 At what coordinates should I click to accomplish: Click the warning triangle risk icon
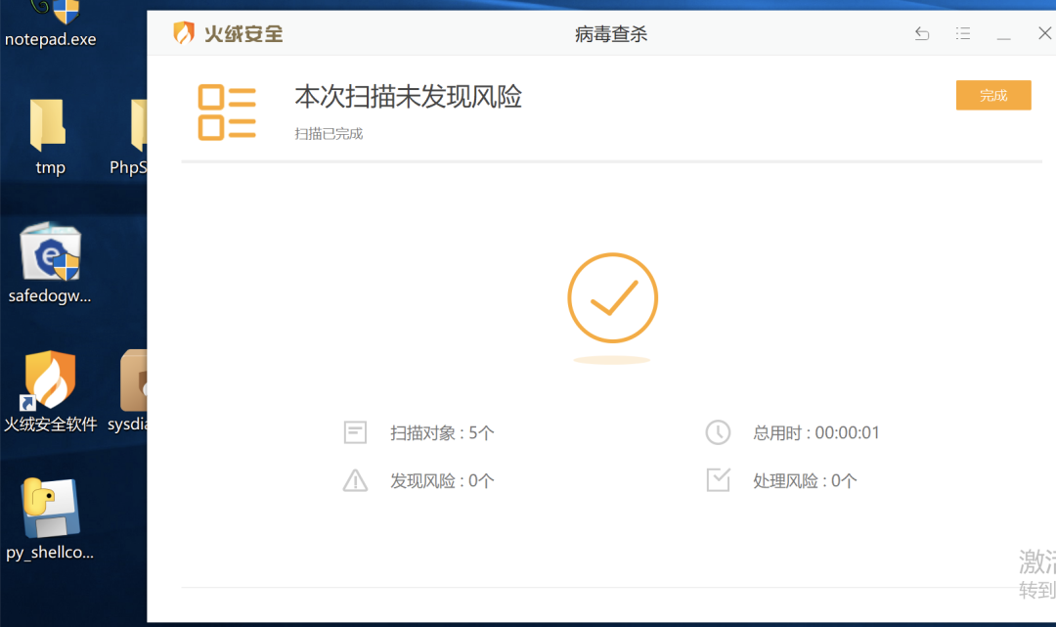pyautogui.click(x=355, y=481)
